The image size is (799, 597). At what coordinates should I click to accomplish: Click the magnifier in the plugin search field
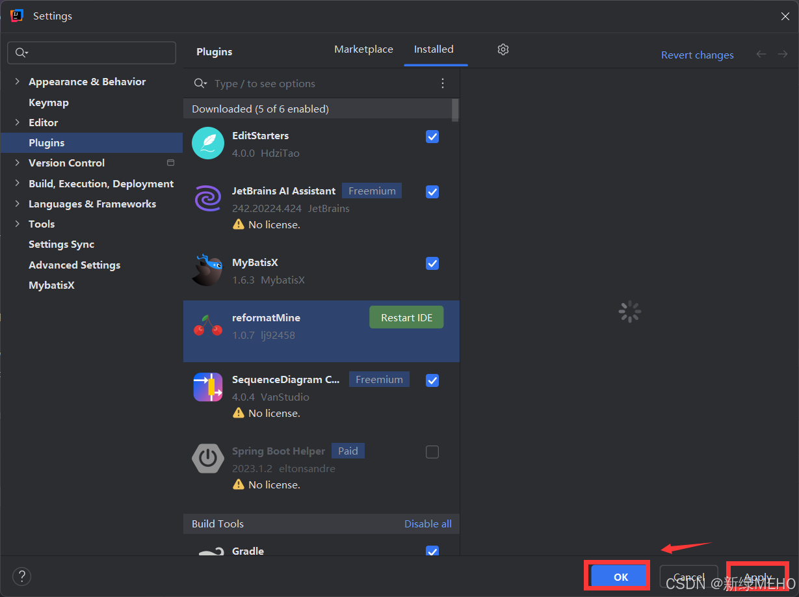(201, 83)
